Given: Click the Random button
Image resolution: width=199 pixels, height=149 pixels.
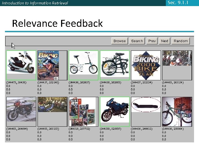Looking at the screenshot, I should point(181,41).
